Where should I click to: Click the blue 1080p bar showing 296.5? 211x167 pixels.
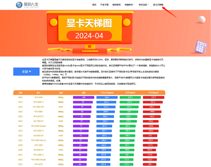pos(105,117)
